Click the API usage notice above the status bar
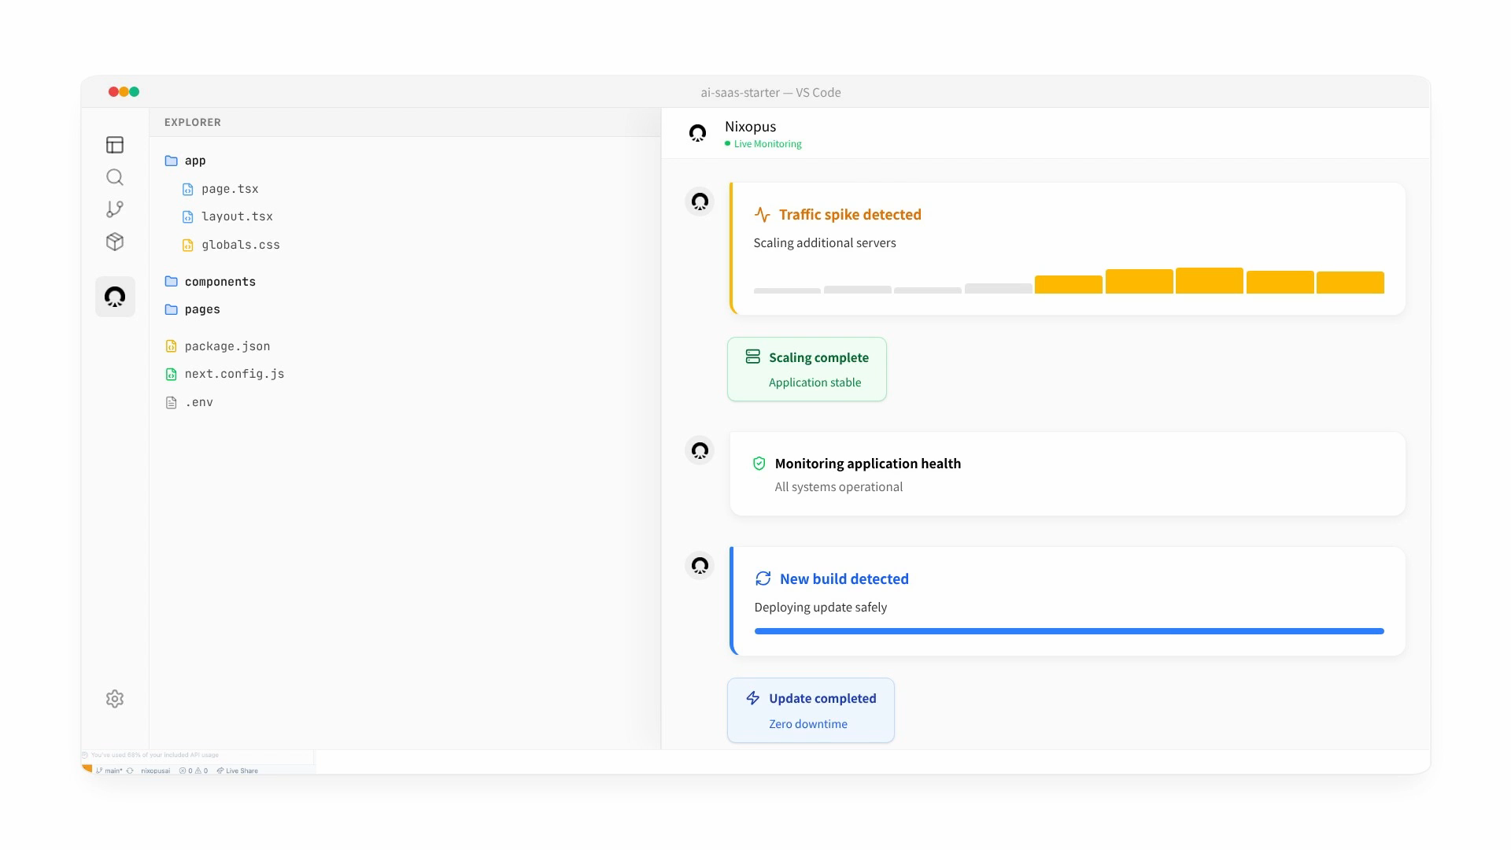 coord(151,756)
